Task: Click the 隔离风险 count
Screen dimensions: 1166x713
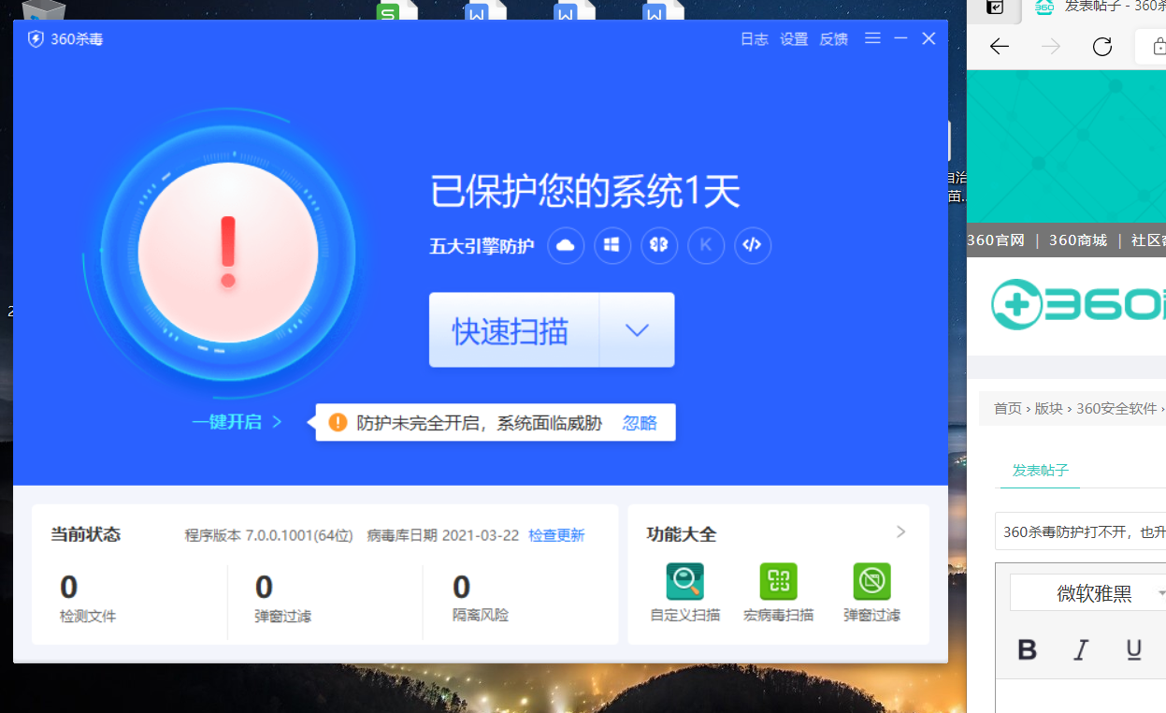Action: point(461,588)
